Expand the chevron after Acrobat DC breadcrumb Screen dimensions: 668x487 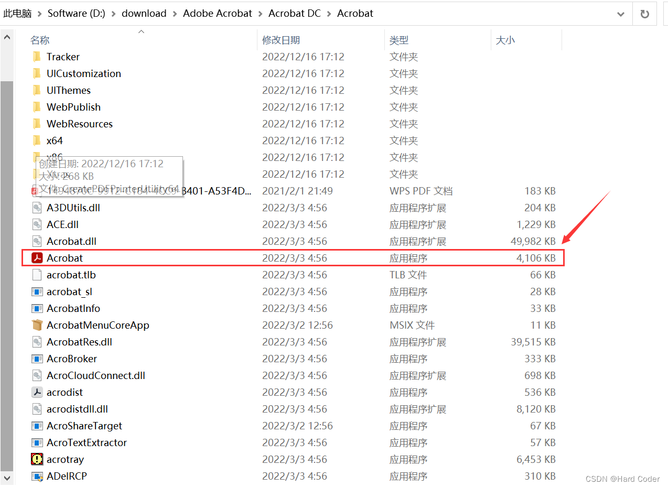point(329,14)
